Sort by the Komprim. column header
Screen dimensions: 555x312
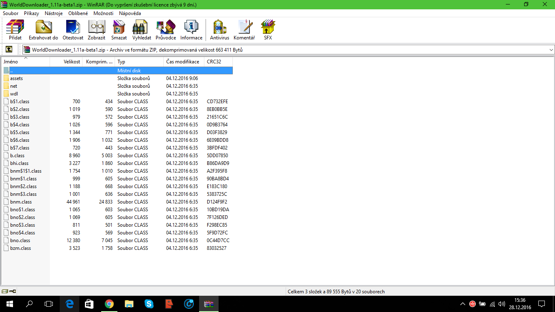pyautogui.click(x=99, y=62)
